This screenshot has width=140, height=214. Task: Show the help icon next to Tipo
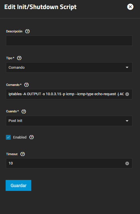click(x=19, y=58)
